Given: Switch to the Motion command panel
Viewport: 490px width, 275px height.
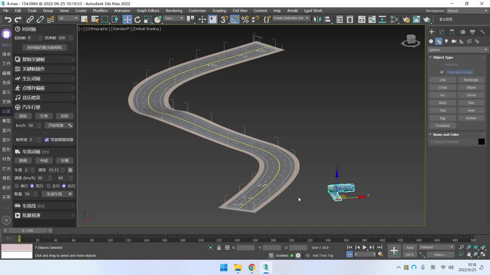Looking at the screenshot, I should [462, 32].
